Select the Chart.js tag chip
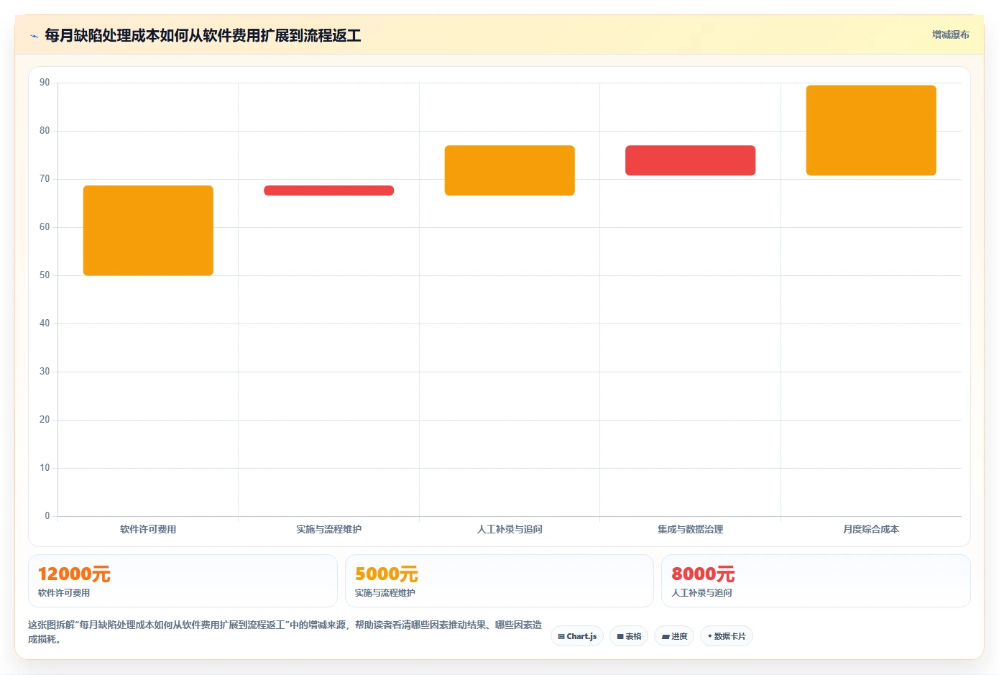Image resolution: width=999 pixels, height=675 pixels. pos(577,636)
